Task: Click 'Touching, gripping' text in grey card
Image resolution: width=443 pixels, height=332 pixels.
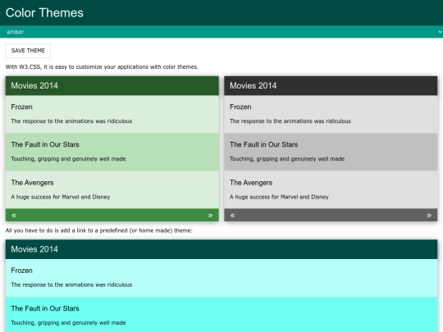Action: click(287, 159)
